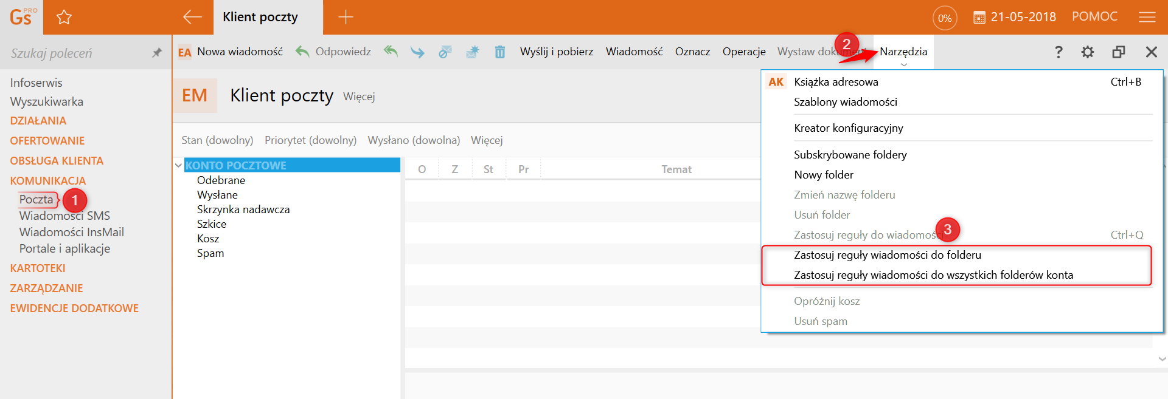
Task: Open Wyszukiwarka in sidebar
Action: coord(46,101)
